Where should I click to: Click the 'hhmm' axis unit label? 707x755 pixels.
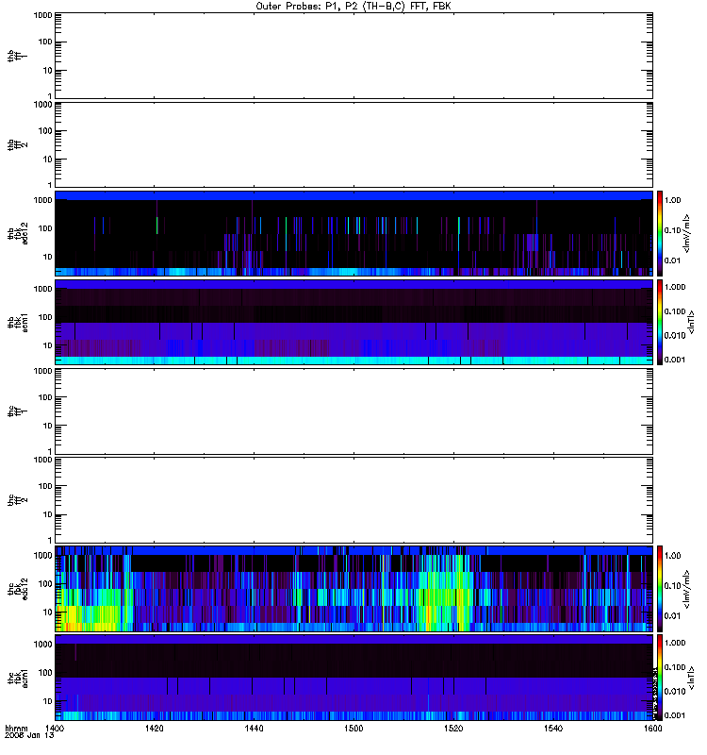coord(16,728)
